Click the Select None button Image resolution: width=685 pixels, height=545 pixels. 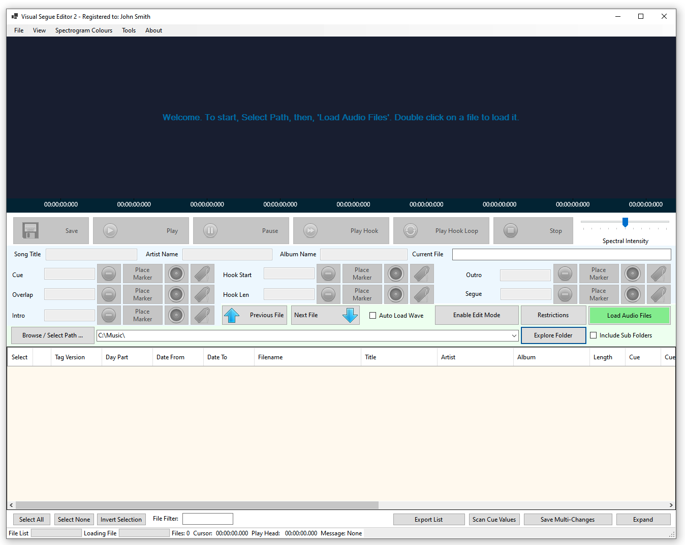[74, 520]
